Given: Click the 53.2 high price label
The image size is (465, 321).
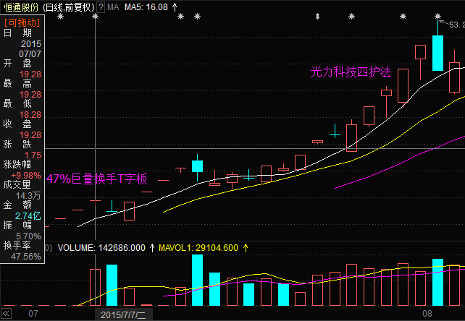Looking at the screenshot, I should point(457,25).
